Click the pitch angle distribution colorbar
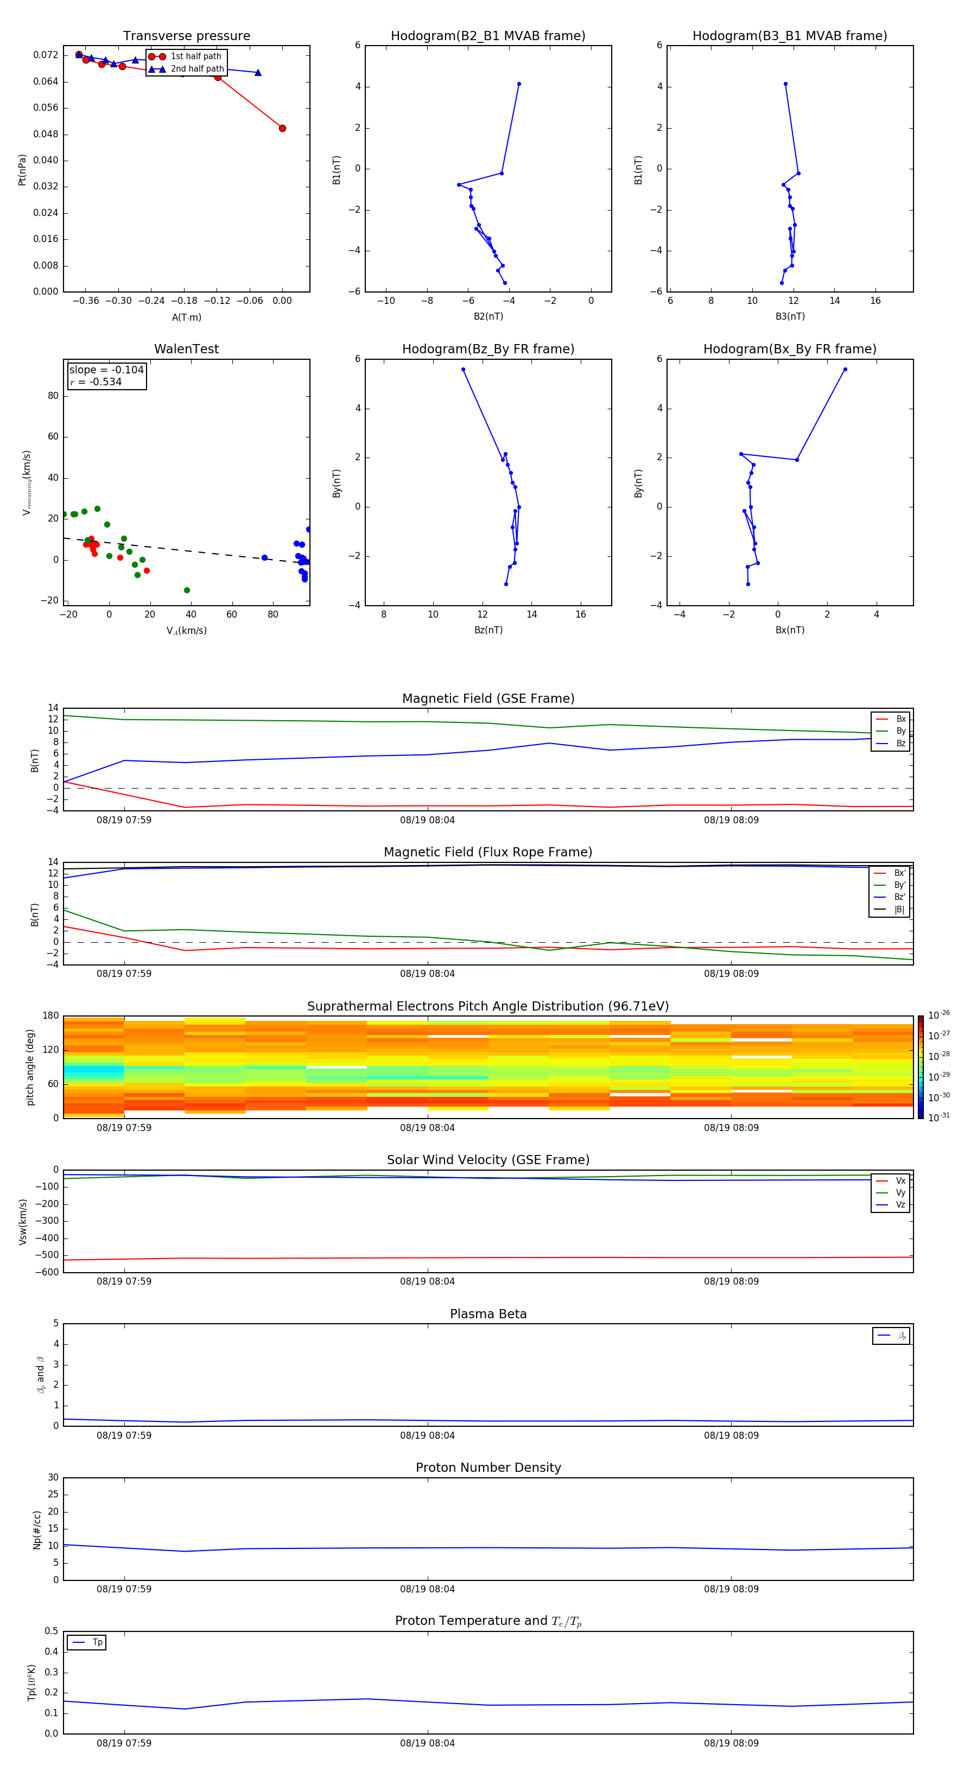The width and height of the screenshot is (977, 1791). pyautogui.click(x=920, y=1067)
